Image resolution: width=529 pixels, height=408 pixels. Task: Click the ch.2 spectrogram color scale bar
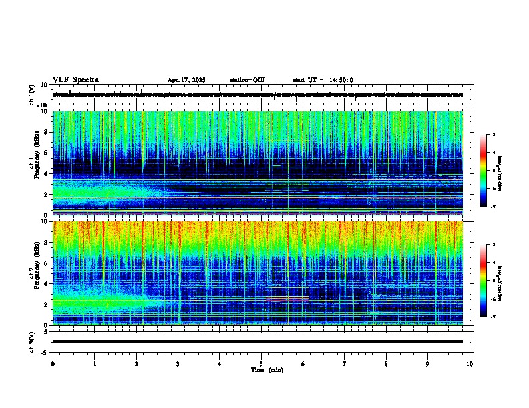tap(483, 281)
